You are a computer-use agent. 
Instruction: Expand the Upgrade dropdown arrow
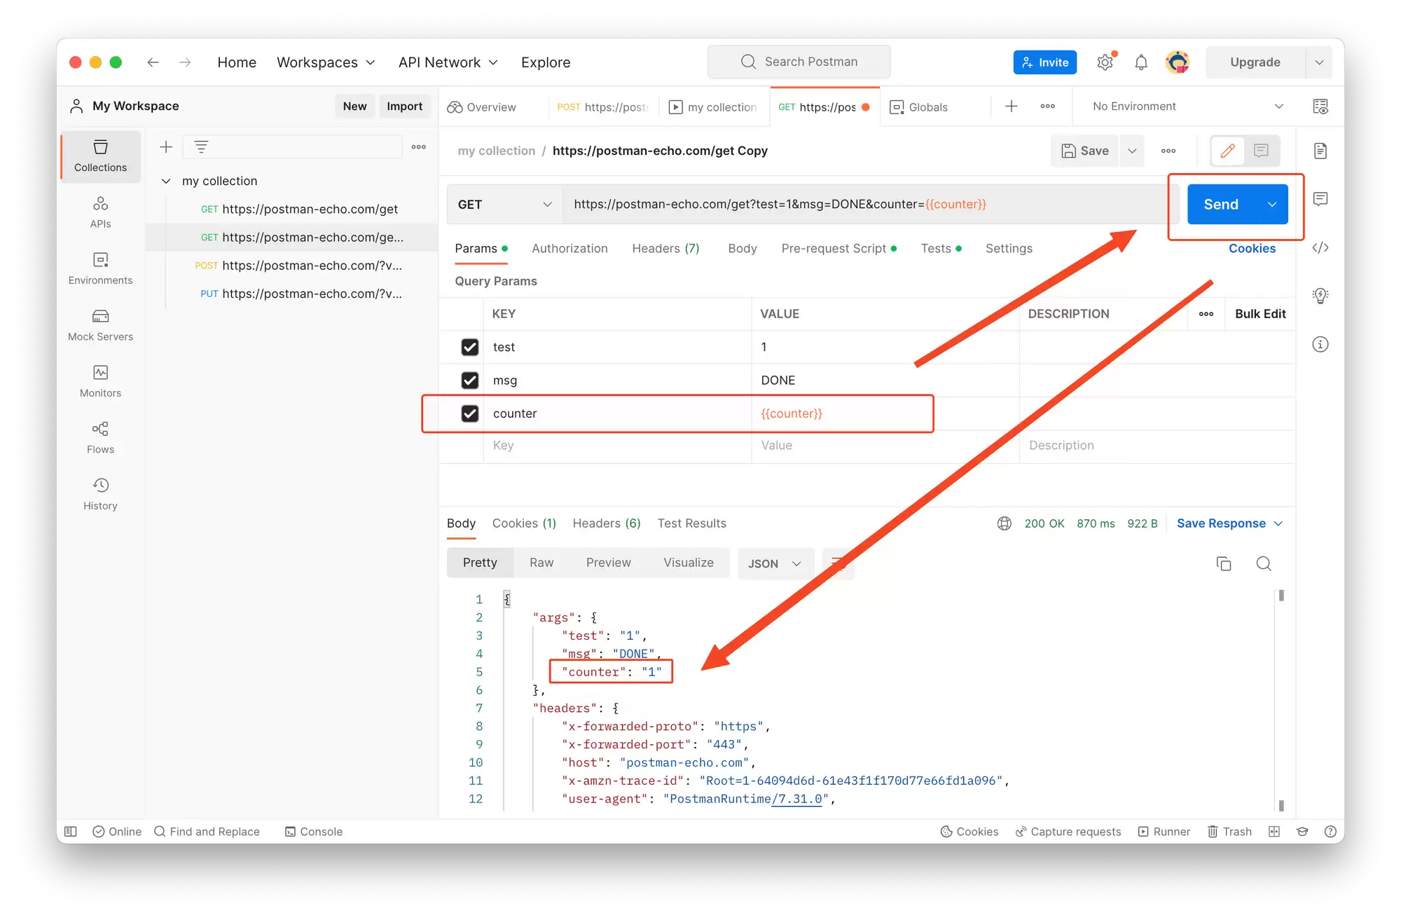coord(1320,62)
